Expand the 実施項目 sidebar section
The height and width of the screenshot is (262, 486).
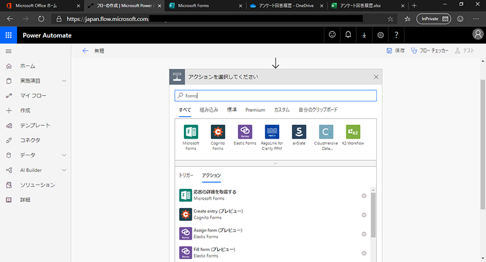64,81
